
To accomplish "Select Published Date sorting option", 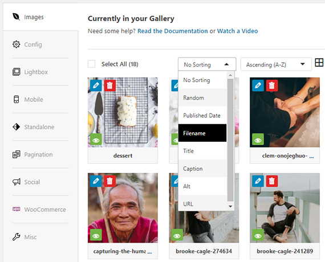I will click(202, 116).
